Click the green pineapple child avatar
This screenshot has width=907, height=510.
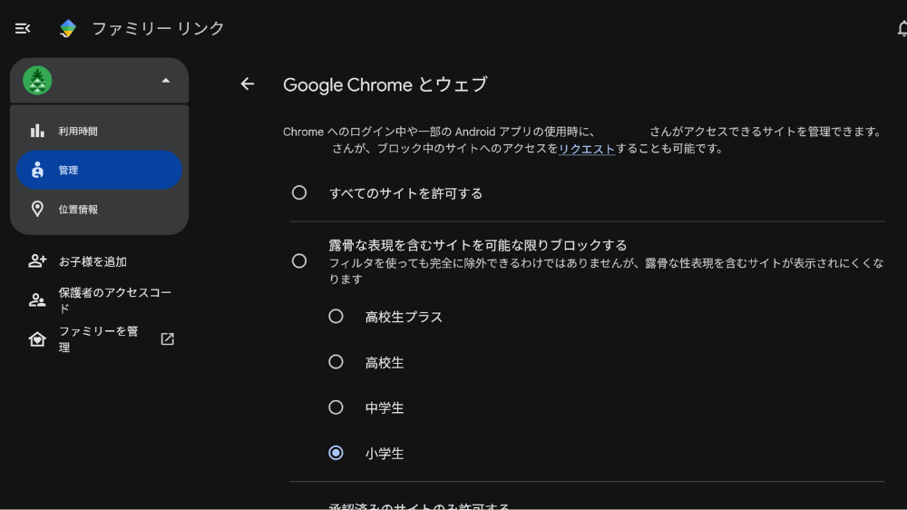37,81
